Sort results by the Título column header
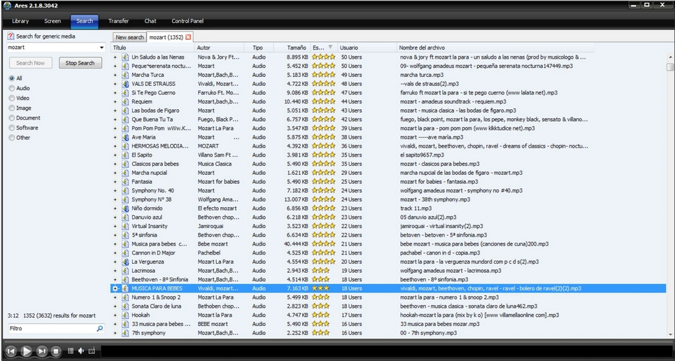This screenshot has width=675, height=361. [x=152, y=48]
